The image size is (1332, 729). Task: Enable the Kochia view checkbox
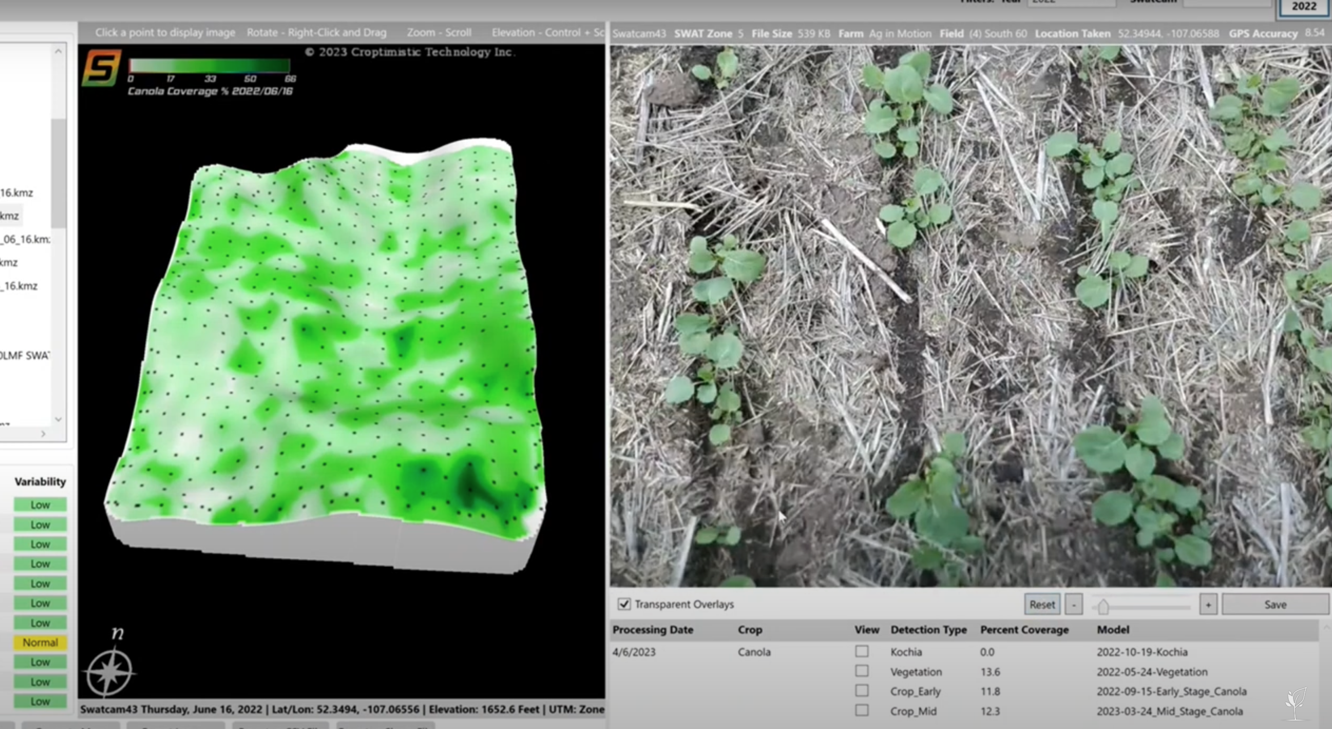(x=862, y=651)
